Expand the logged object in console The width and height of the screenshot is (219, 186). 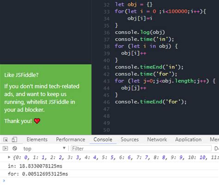click(x=9, y=157)
